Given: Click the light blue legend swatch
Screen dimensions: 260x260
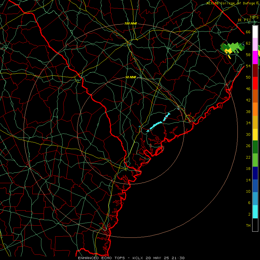Looking at the screenshot, I should 255,199.
